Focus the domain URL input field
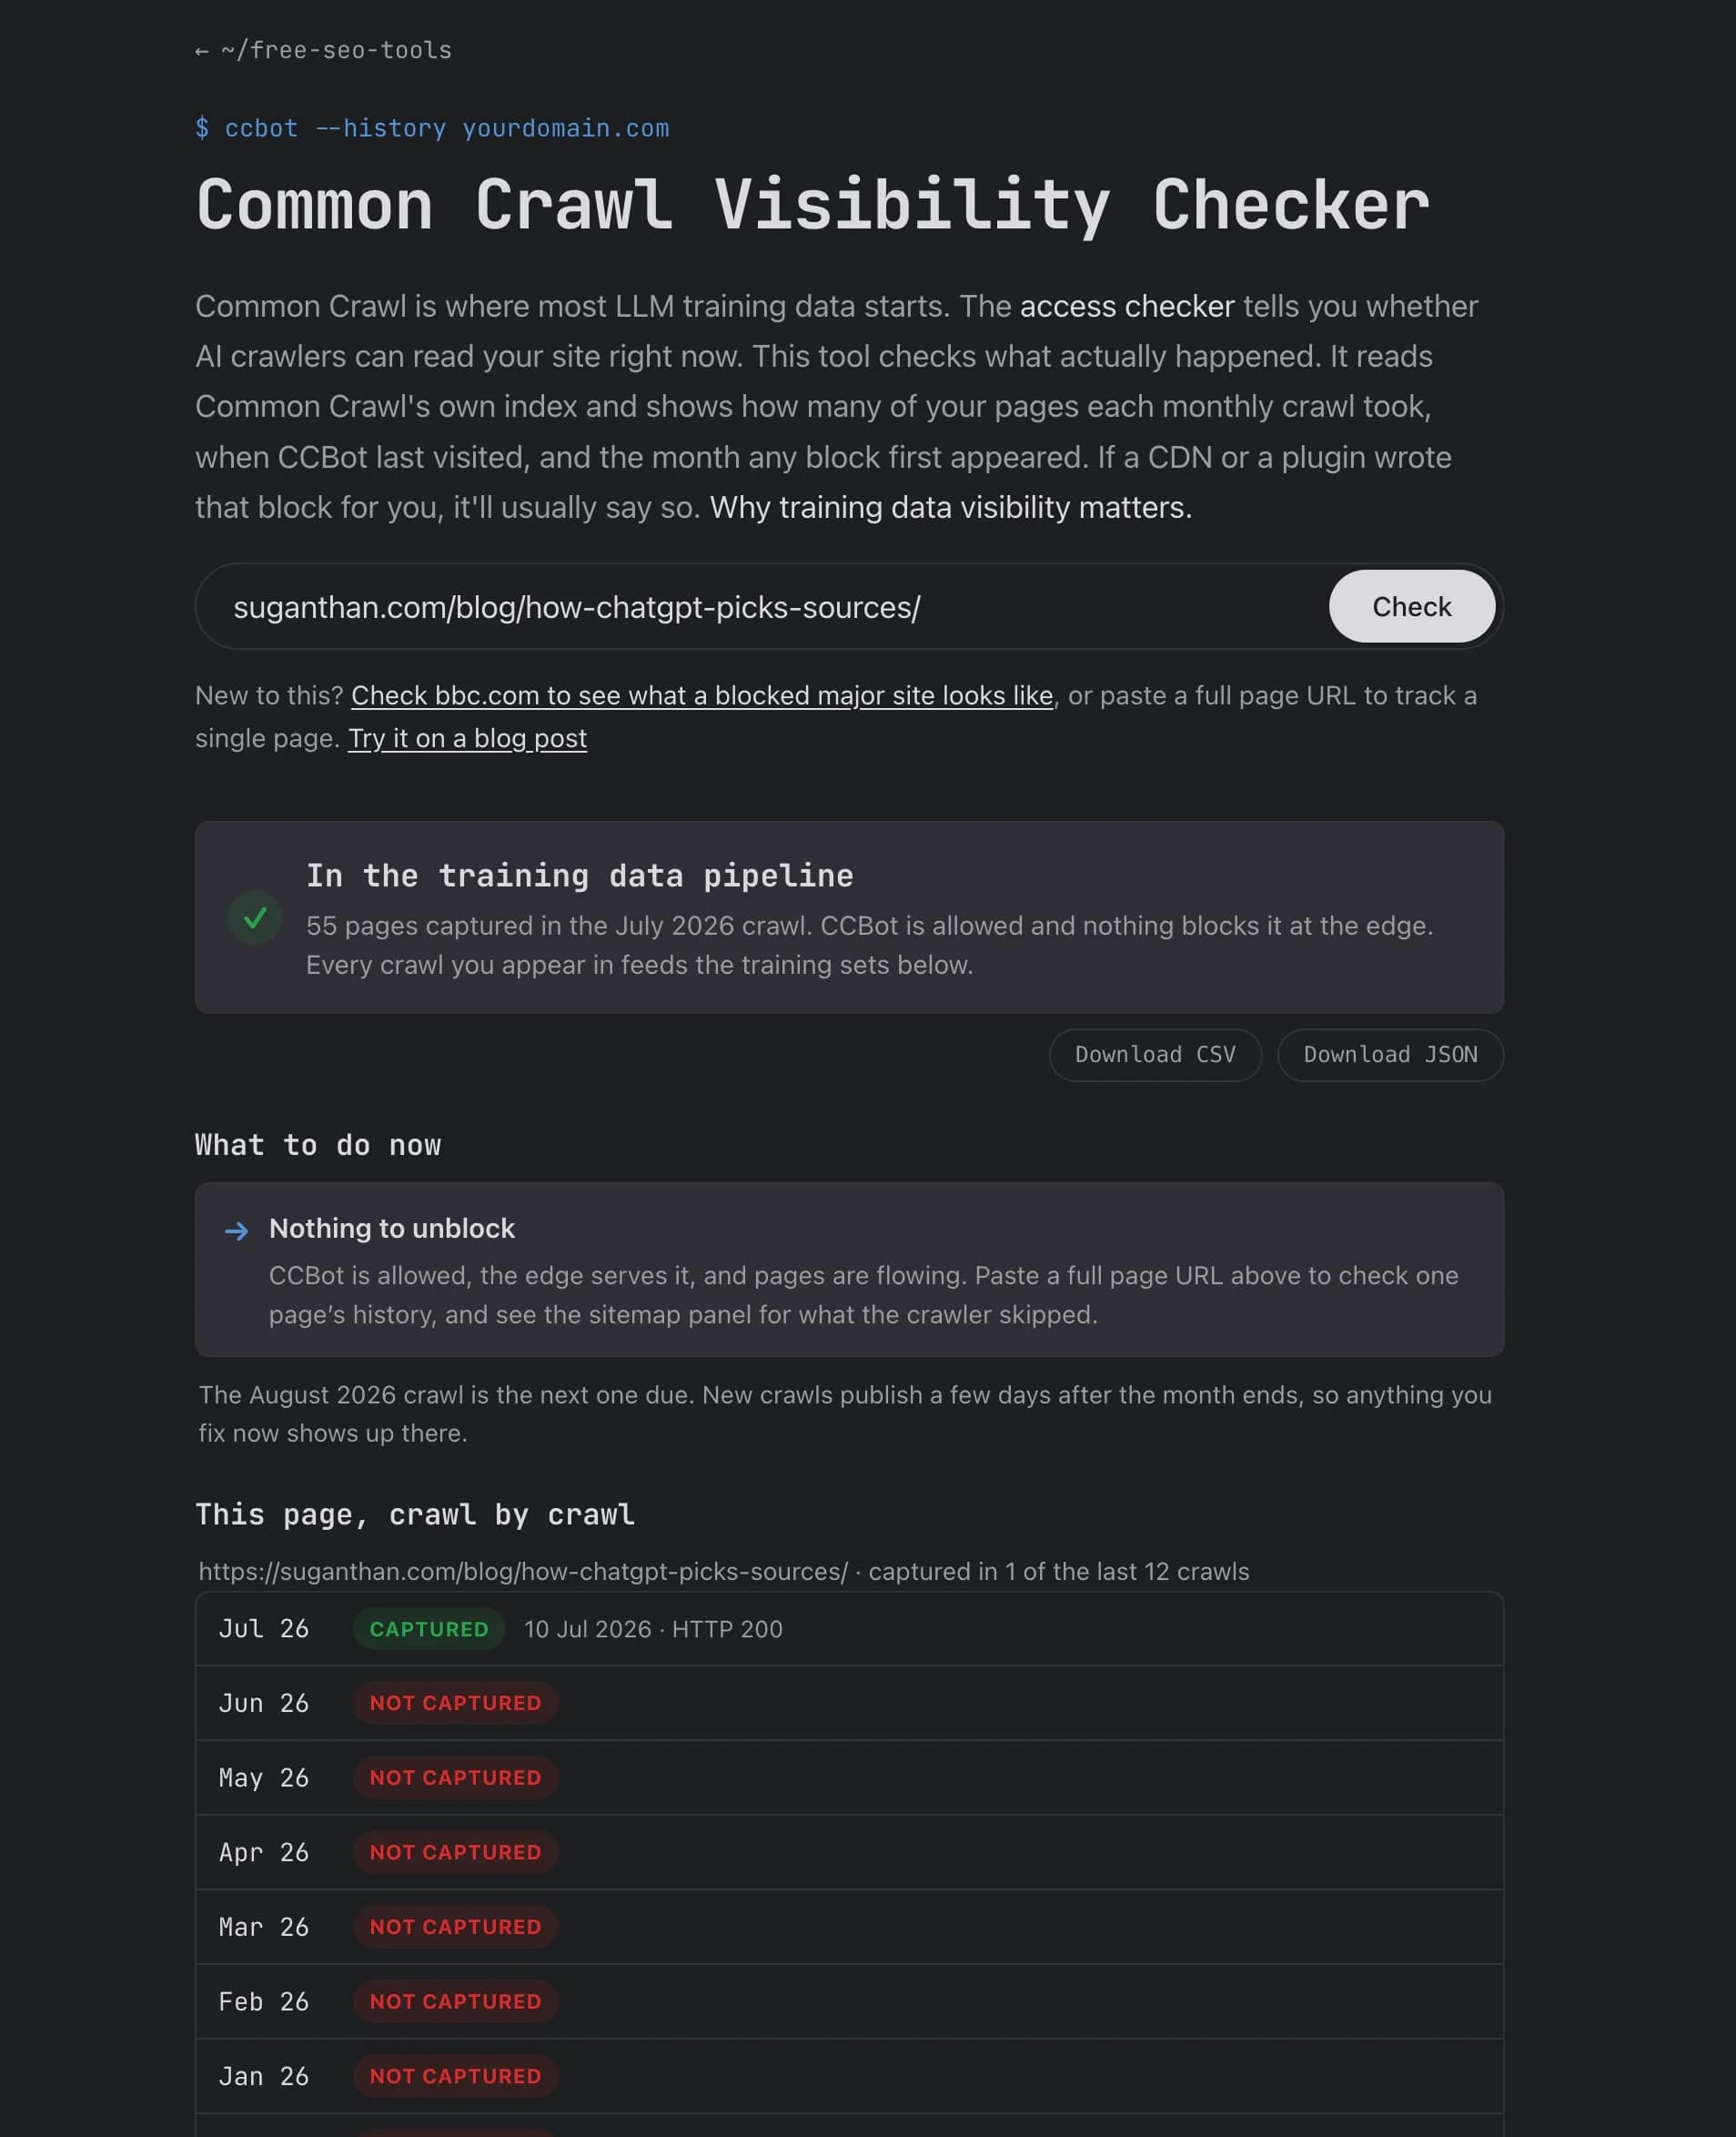The image size is (1736, 2137). (760, 606)
